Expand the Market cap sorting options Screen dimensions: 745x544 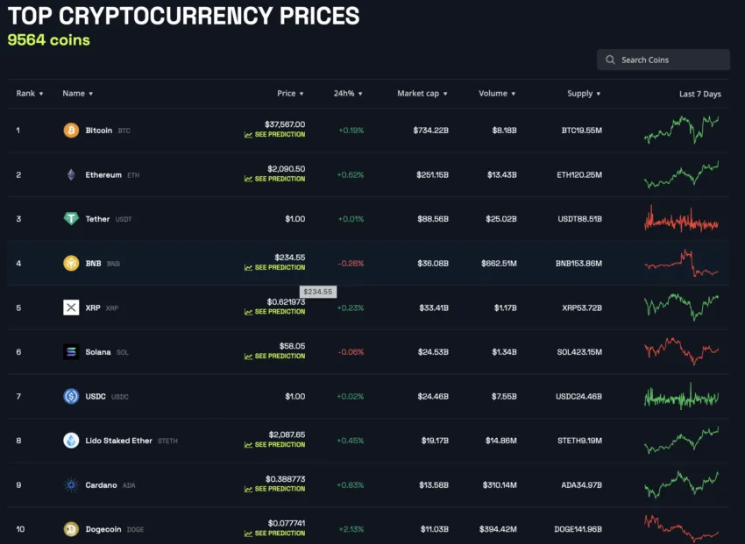(447, 93)
